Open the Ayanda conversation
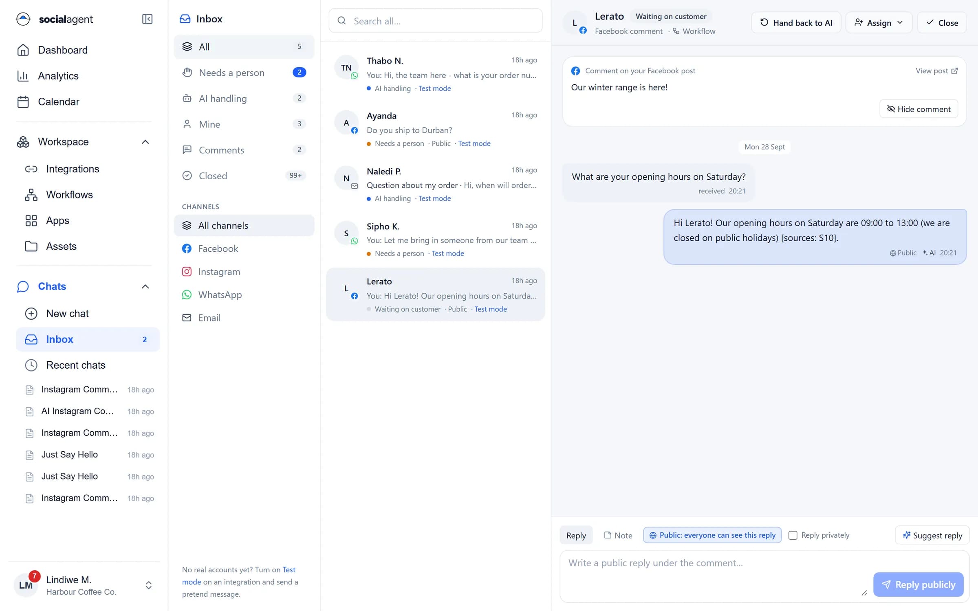Viewport: 978px width, 611px height. (x=435, y=129)
